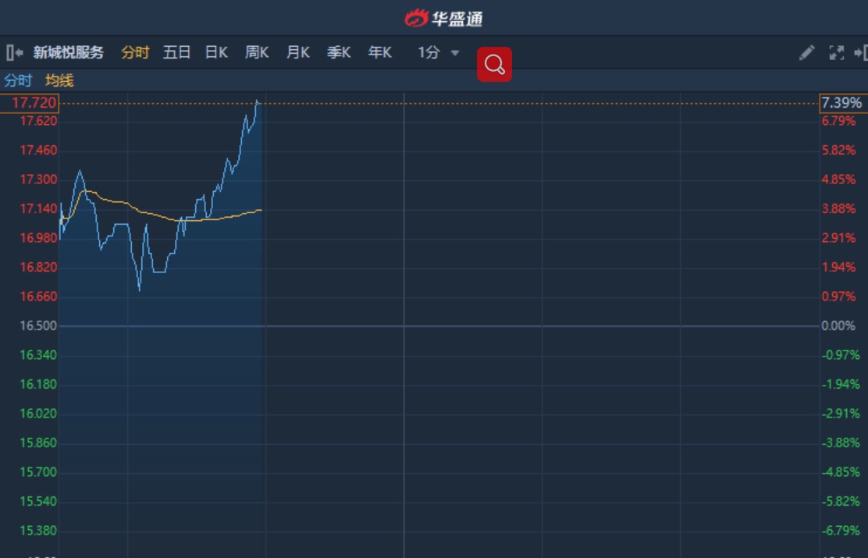Image resolution: width=868 pixels, height=558 pixels.
Task: Switch to the 年K chart tab
Action: 379,53
